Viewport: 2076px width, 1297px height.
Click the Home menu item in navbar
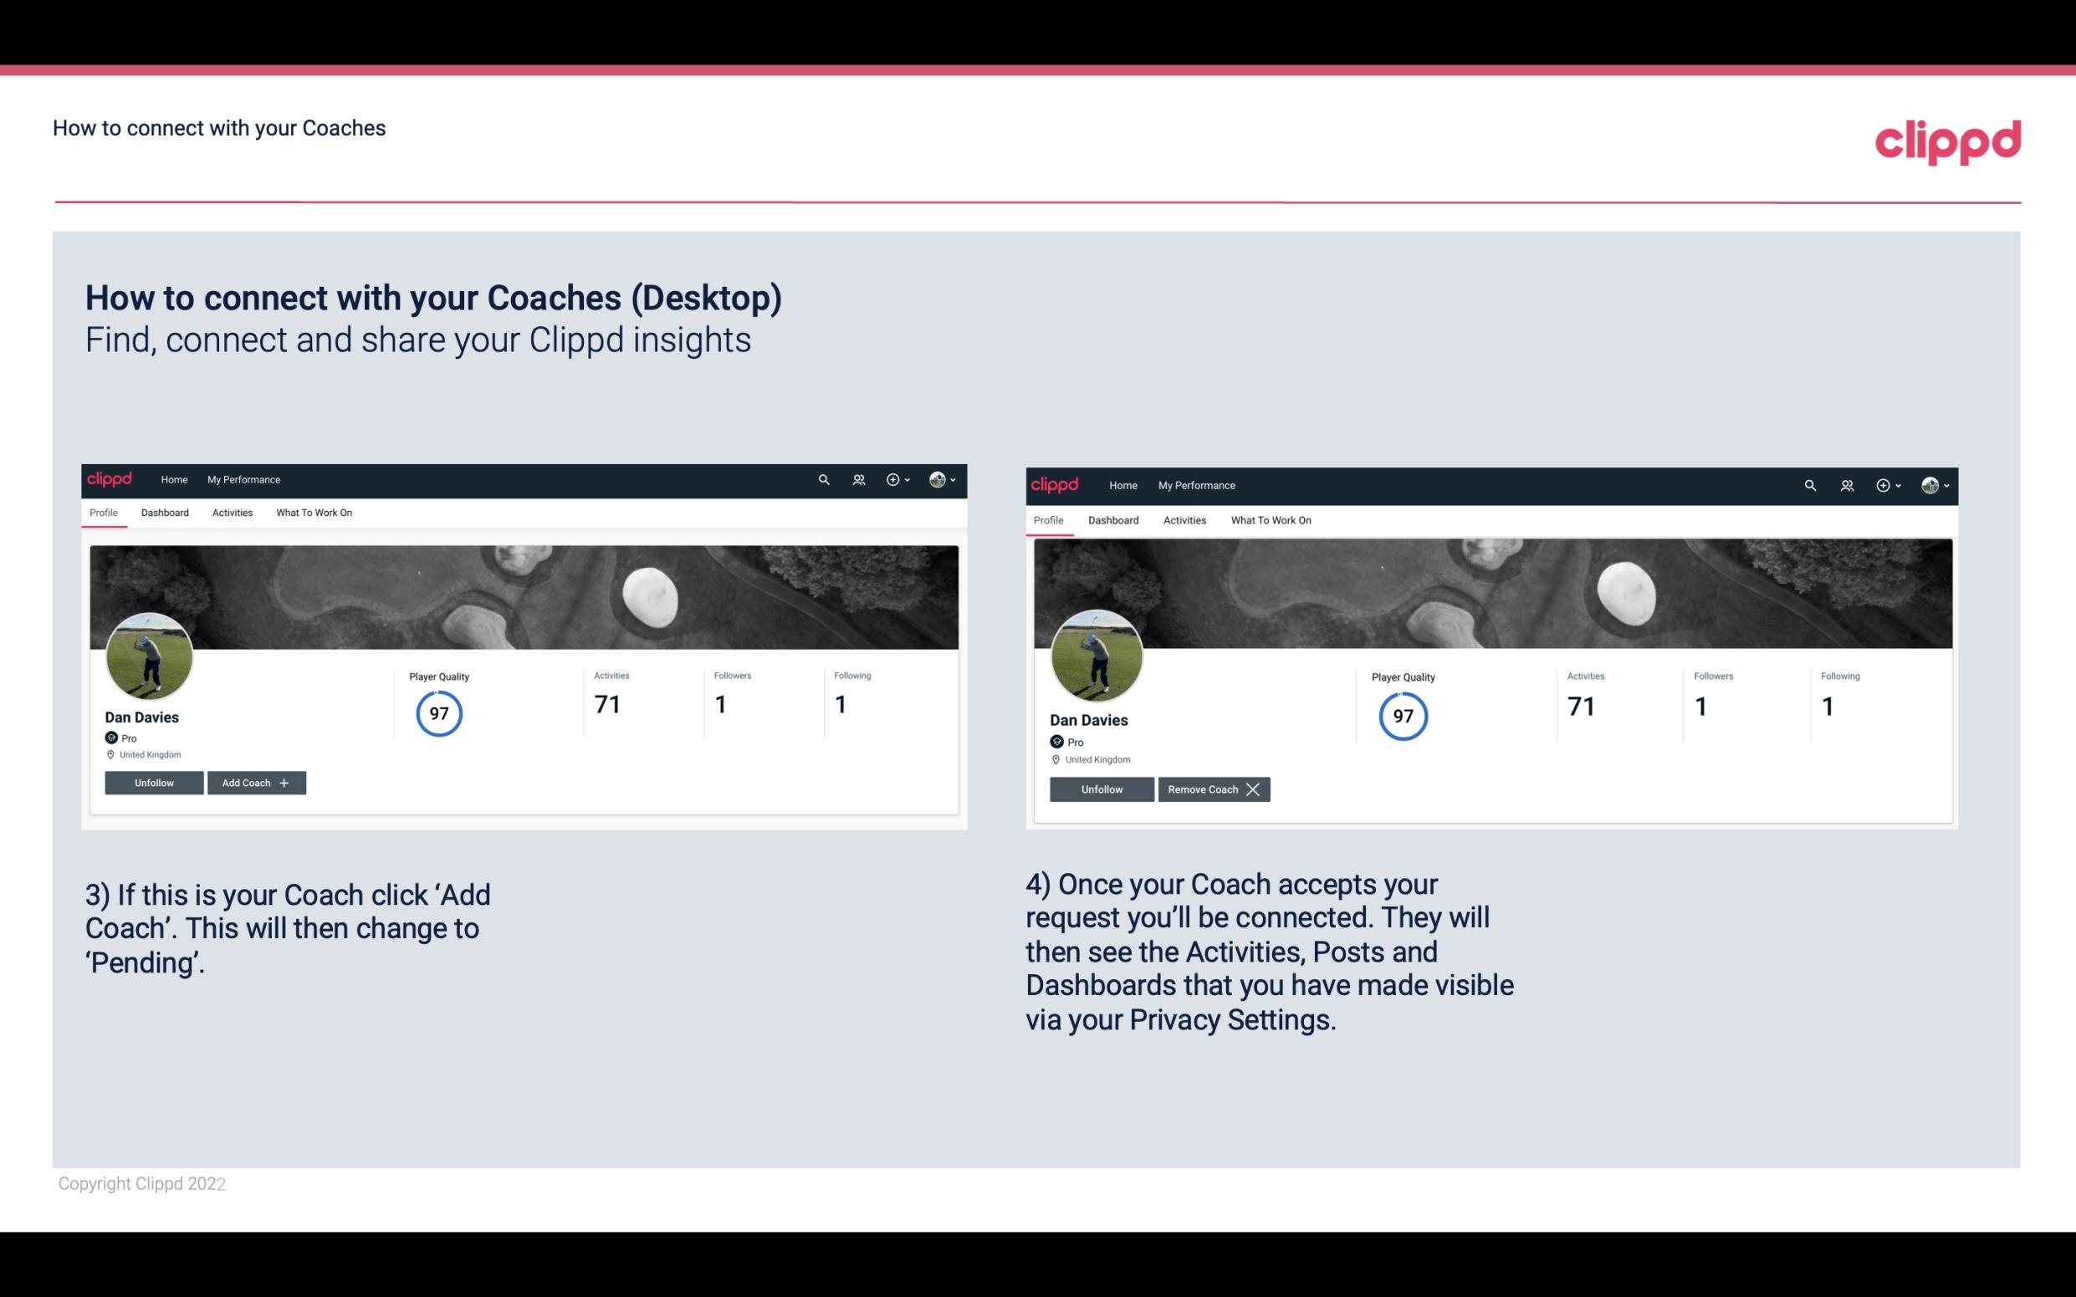pos(171,480)
